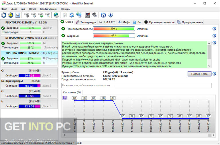Viewport: 220px width, 145px height.
Task: Click the disk with magnifying glass icon
Action: [48, 15]
